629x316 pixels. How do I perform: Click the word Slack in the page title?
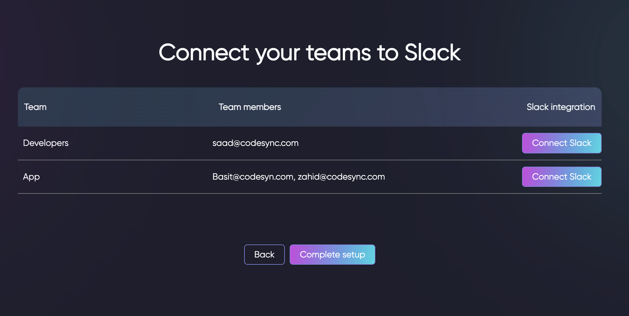[x=432, y=52]
